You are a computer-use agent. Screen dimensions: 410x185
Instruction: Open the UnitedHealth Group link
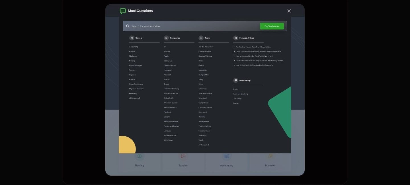point(172,89)
